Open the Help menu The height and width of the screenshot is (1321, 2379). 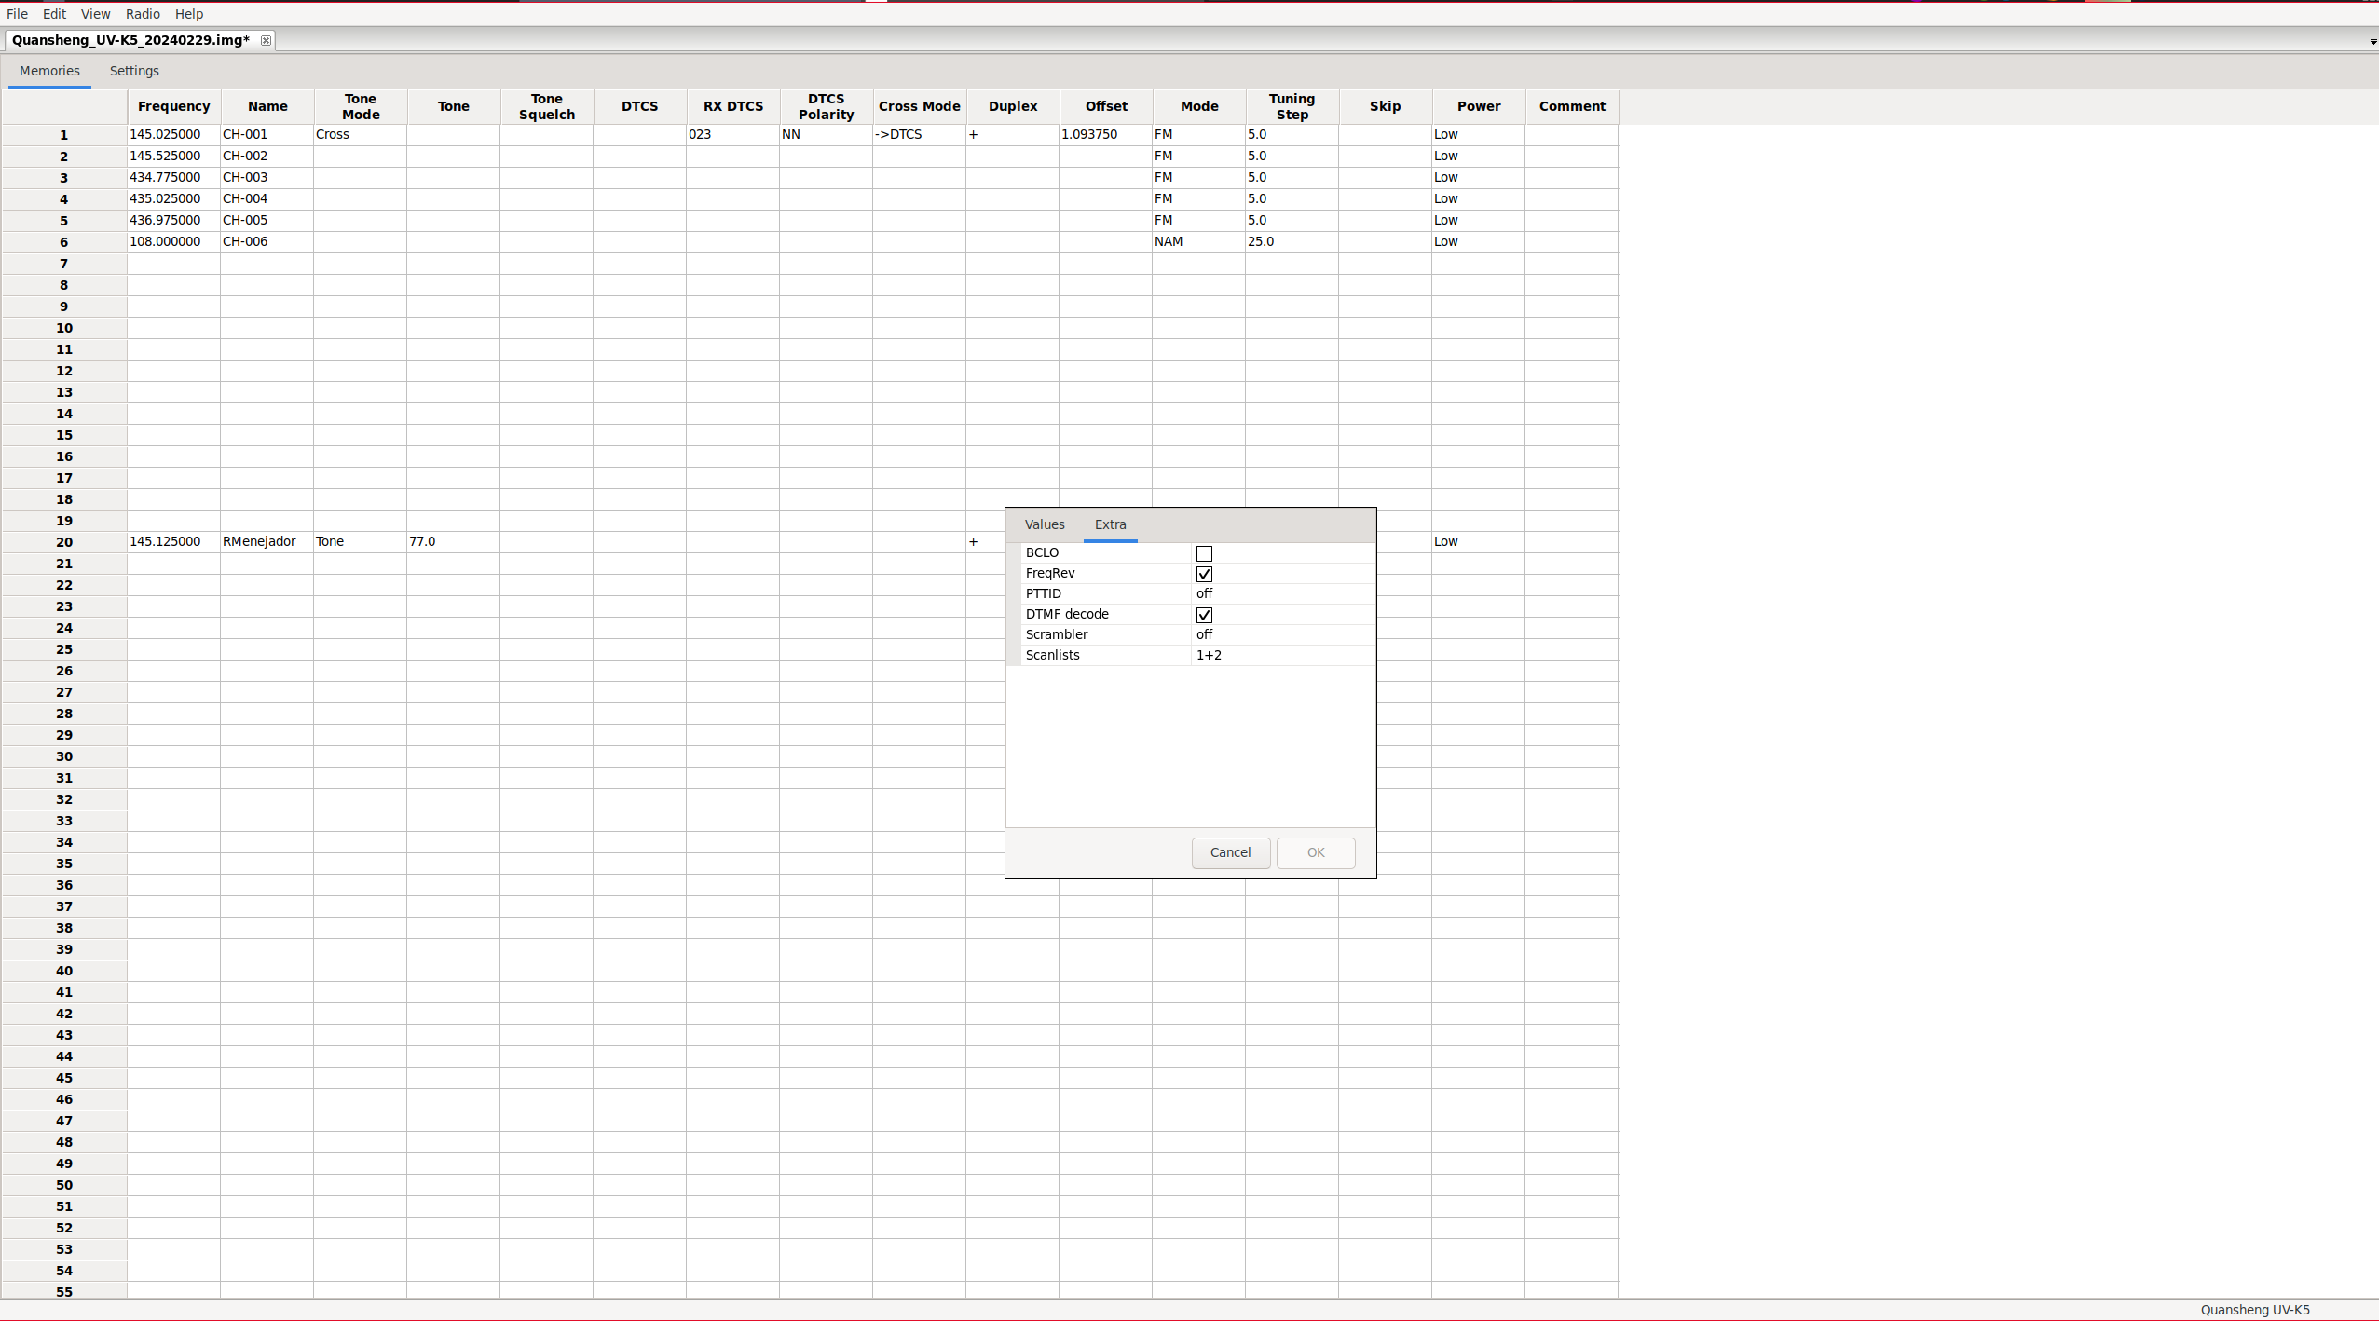pos(189,14)
